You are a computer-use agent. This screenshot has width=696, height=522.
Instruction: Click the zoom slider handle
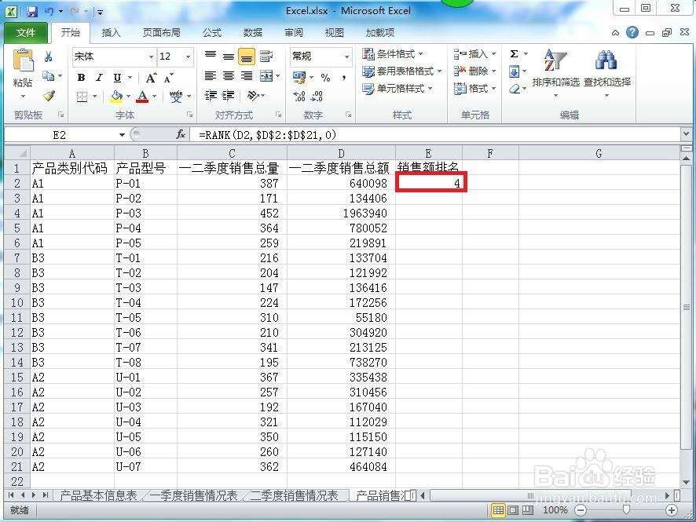(x=626, y=510)
